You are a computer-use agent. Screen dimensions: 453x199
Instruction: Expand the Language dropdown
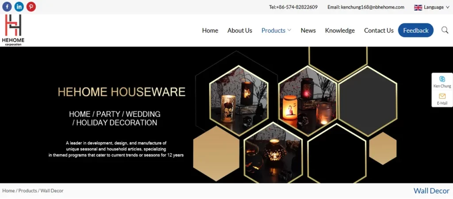434,7
